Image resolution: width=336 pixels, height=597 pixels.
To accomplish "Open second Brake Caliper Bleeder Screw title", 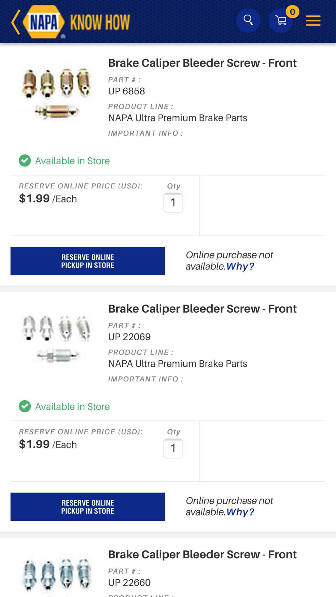I will click(x=202, y=309).
